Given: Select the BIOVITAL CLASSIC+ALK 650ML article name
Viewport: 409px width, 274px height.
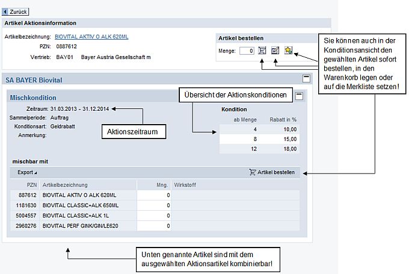Looking at the screenshot, I should pyautogui.click(x=81, y=205).
